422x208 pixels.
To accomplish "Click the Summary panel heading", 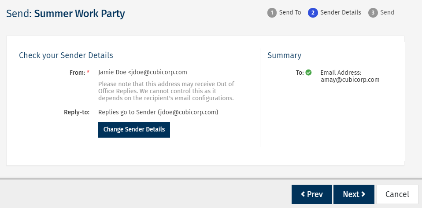I will pyautogui.click(x=284, y=55).
